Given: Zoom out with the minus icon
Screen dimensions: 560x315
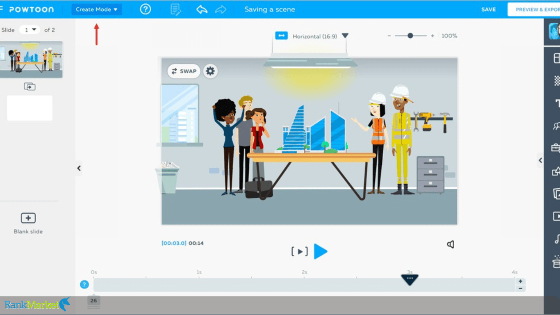Looking at the screenshot, I should 389,36.
